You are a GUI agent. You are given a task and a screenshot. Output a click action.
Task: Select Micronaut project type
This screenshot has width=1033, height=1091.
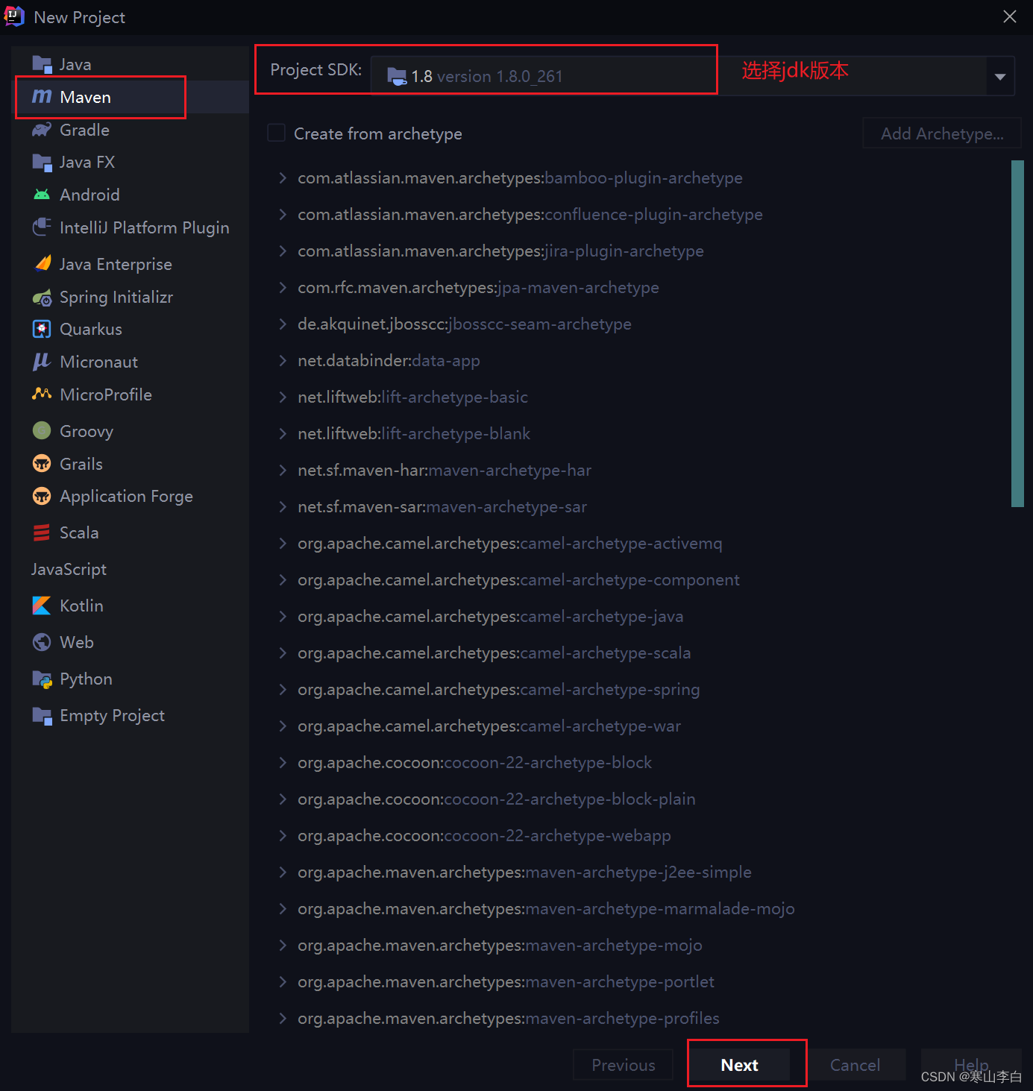pyautogui.click(x=131, y=362)
